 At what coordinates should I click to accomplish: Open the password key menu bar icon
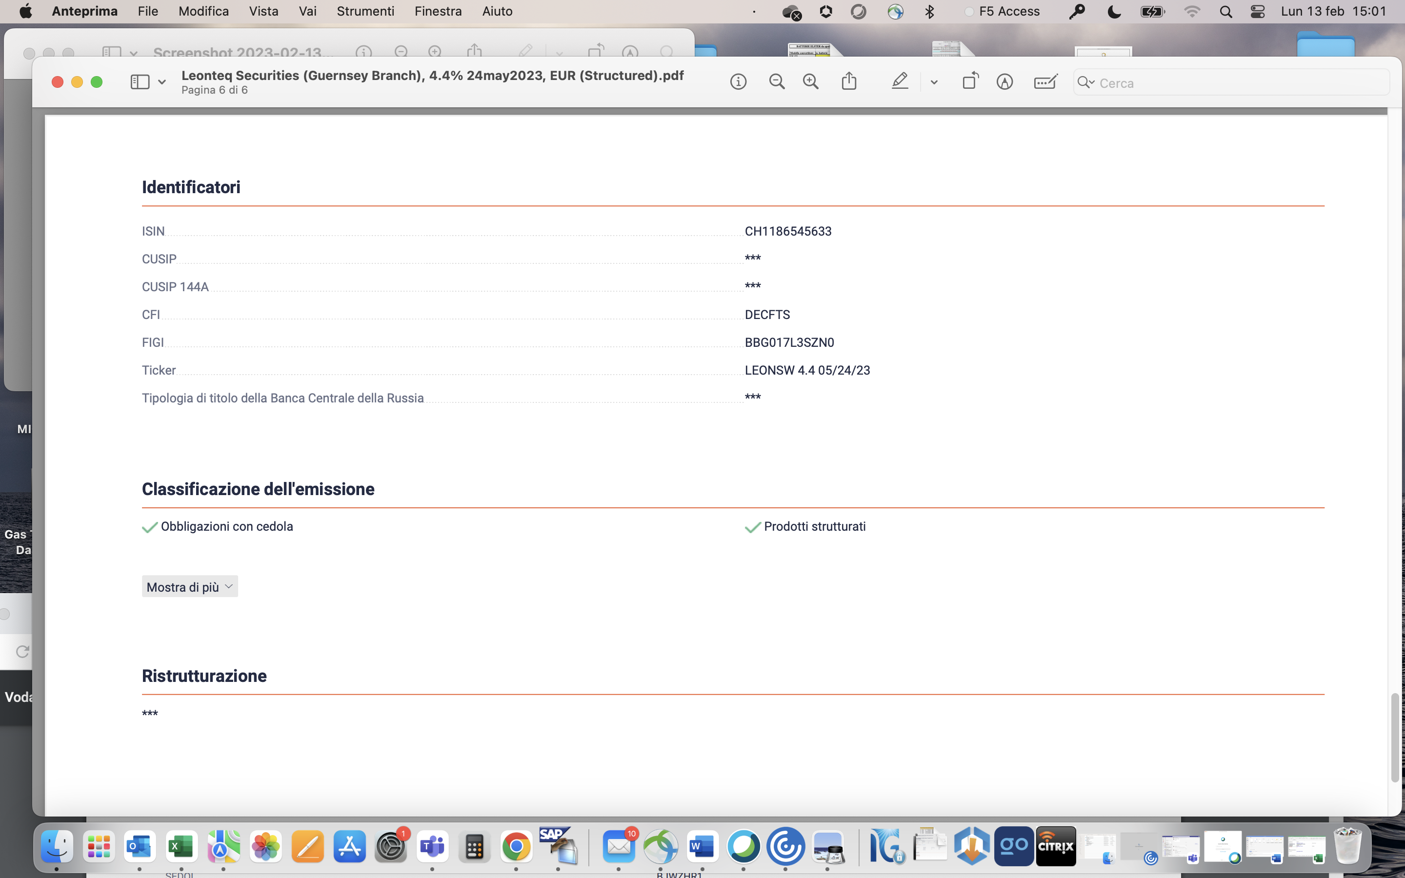point(1076,12)
